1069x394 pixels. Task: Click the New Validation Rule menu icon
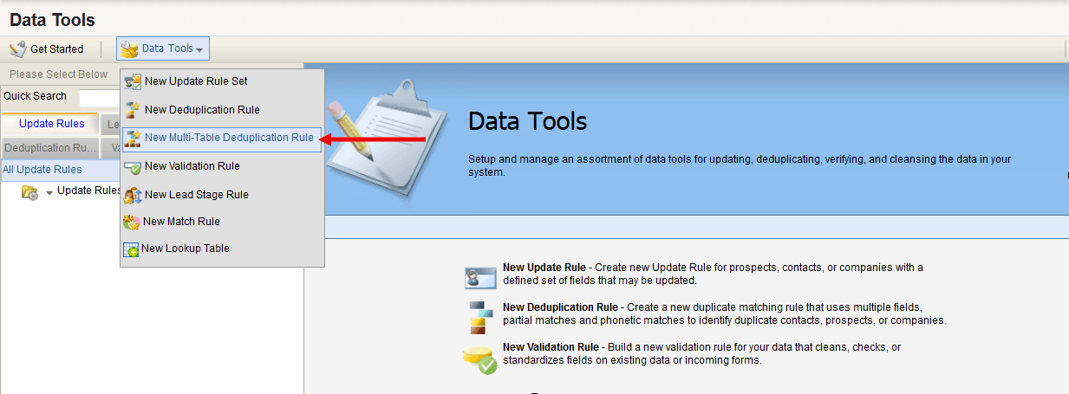133,166
